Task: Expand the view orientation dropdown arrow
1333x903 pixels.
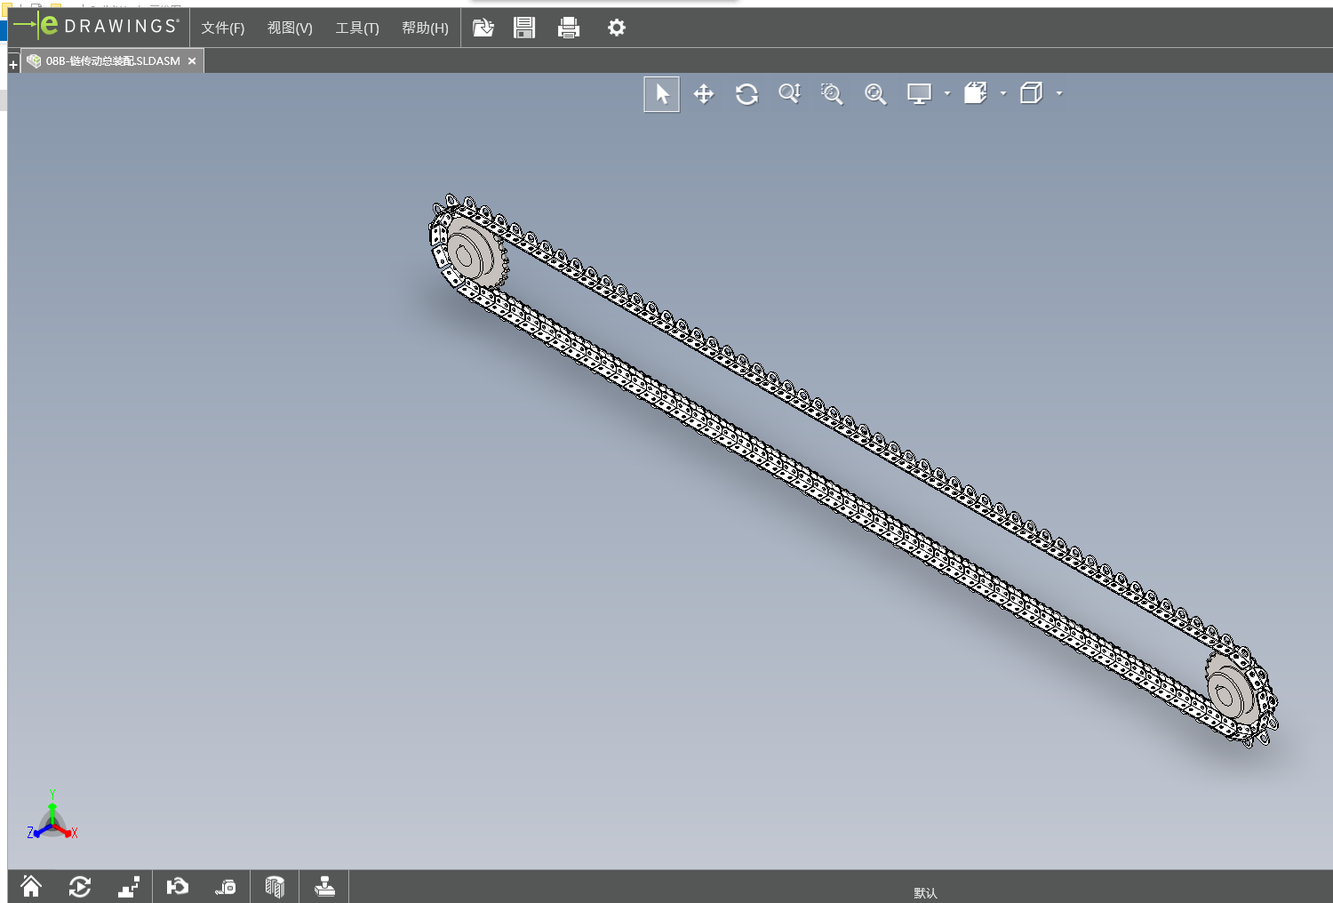Action: point(1003,93)
